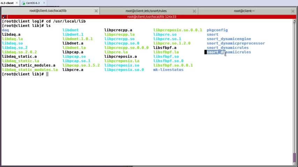Click the libdnet file name
This screenshot has width=298, height=167.
click(x=70, y=30)
